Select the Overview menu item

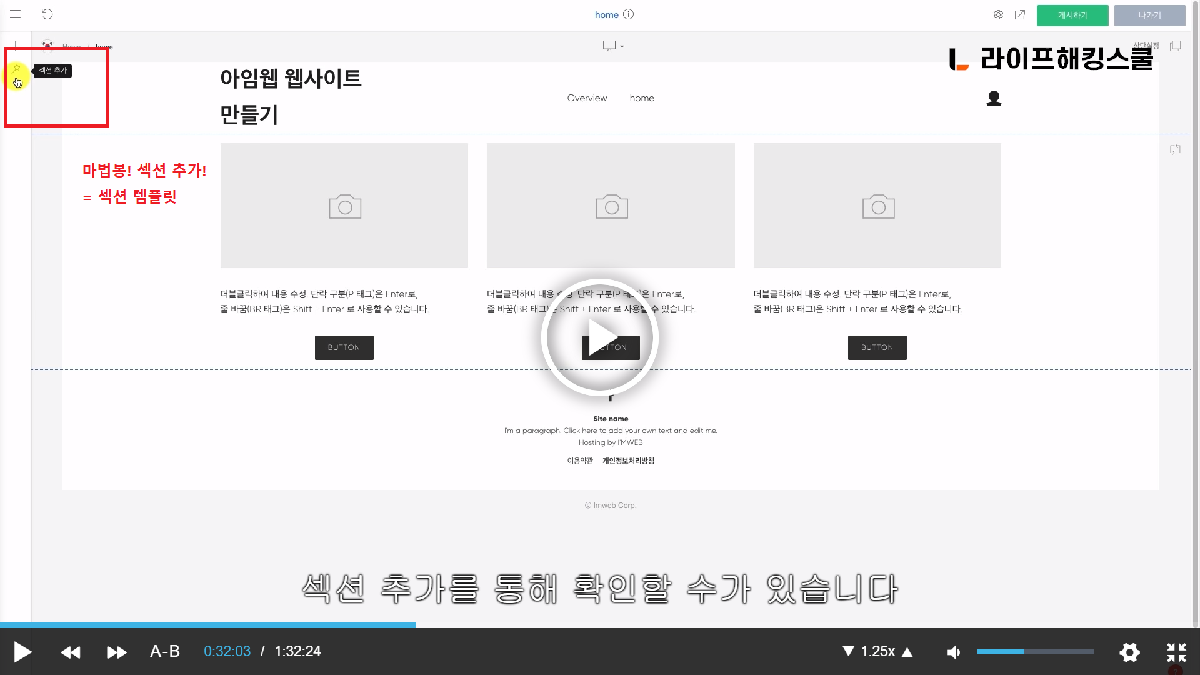point(587,98)
